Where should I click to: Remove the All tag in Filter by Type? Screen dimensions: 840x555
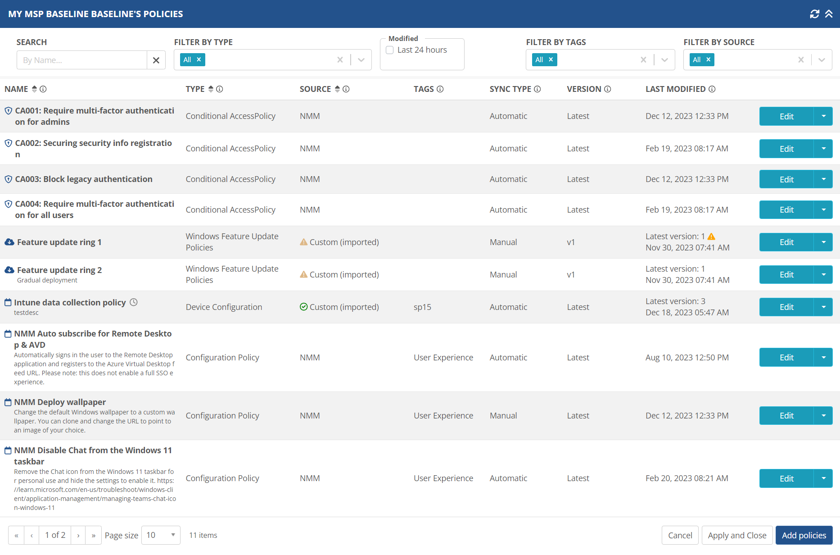click(199, 59)
